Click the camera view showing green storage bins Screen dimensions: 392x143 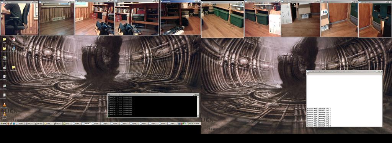[x=222, y=19]
